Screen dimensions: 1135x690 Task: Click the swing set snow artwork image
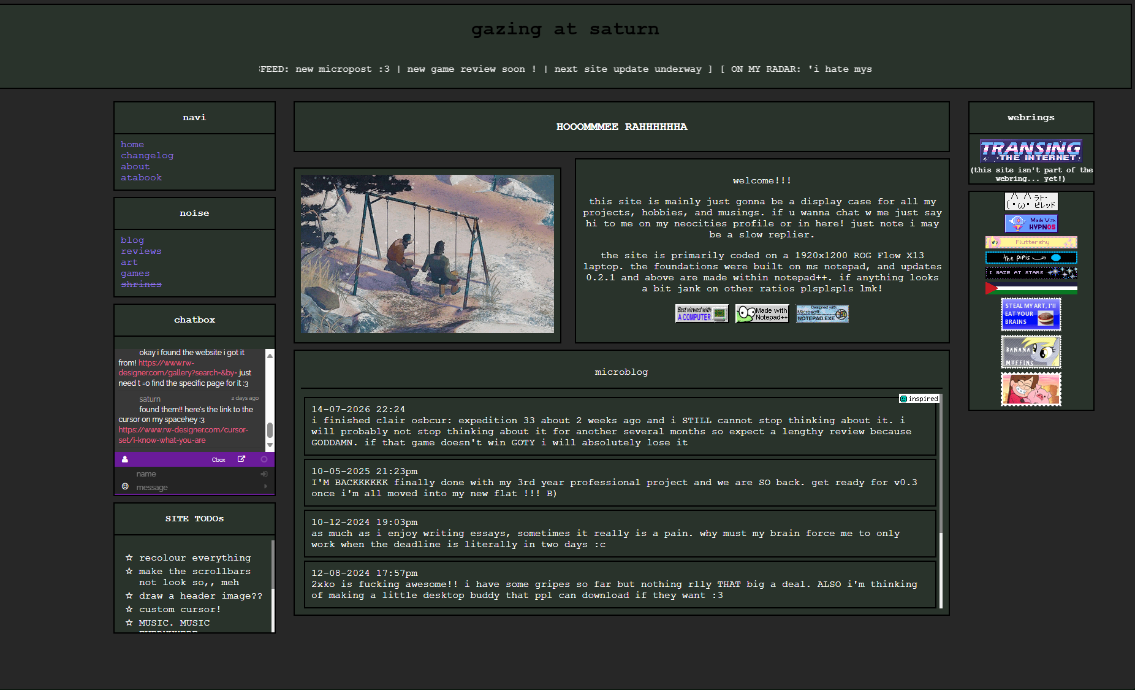click(x=427, y=254)
